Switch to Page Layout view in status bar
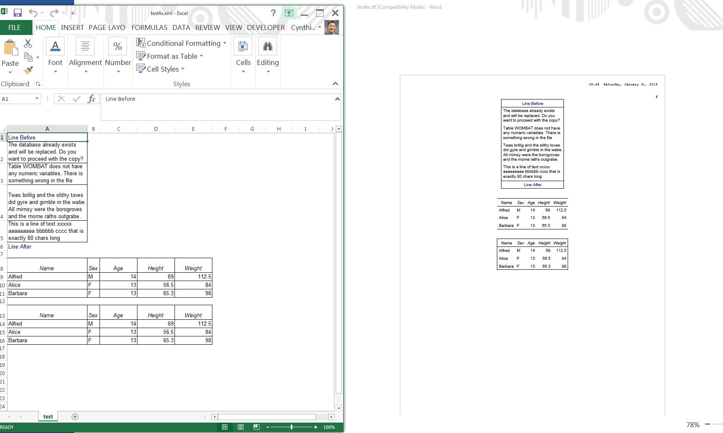 point(241,427)
